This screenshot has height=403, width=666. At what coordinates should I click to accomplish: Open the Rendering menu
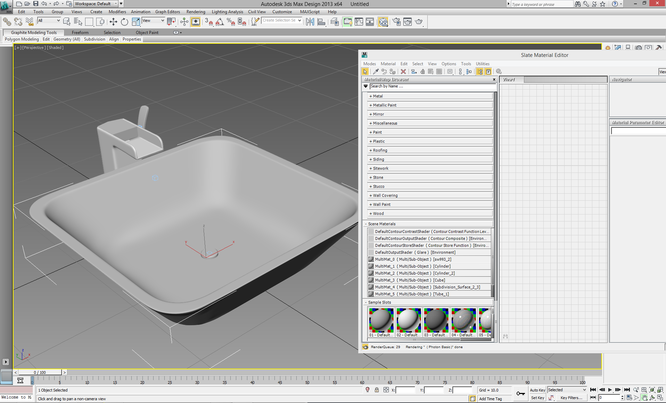[x=196, y=12]
